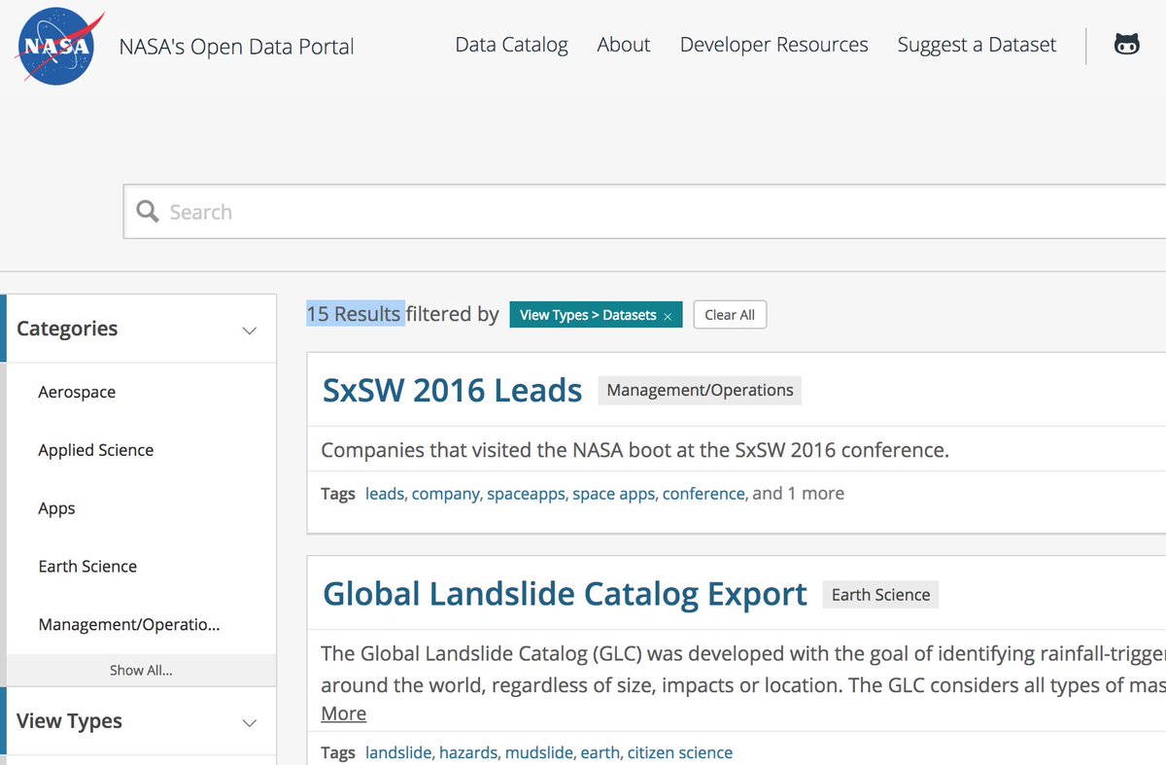Click the landslide tag
1166x765 pixels.
point(399,752)
